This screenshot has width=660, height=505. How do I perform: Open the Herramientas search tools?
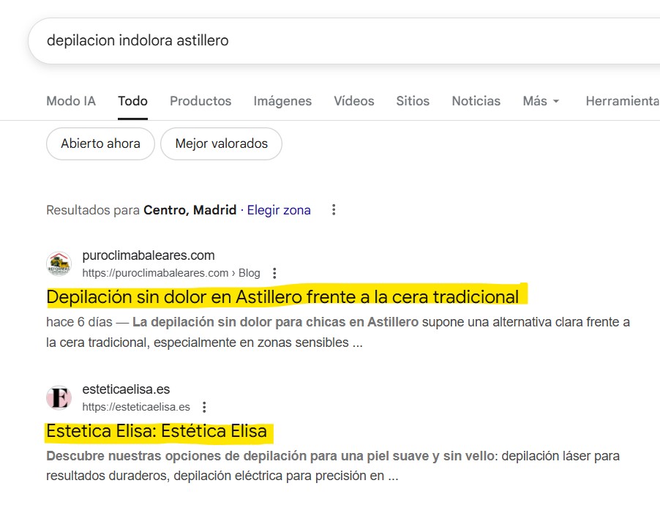coord(622,101)
